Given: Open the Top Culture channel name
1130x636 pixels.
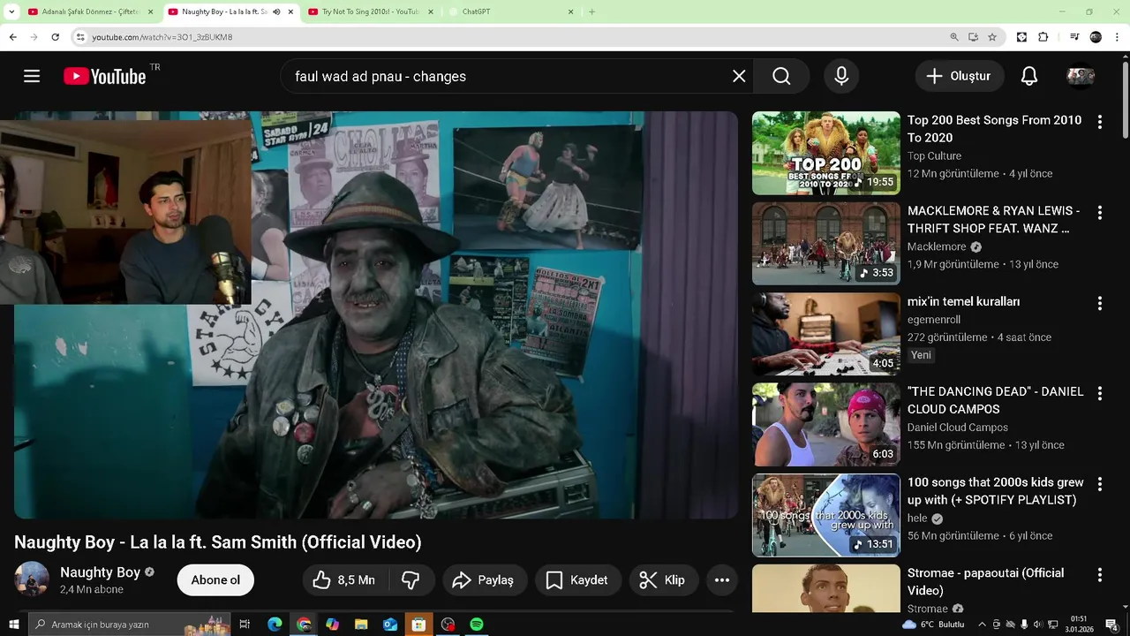Looking at the screenshot, I should [934, 156].
